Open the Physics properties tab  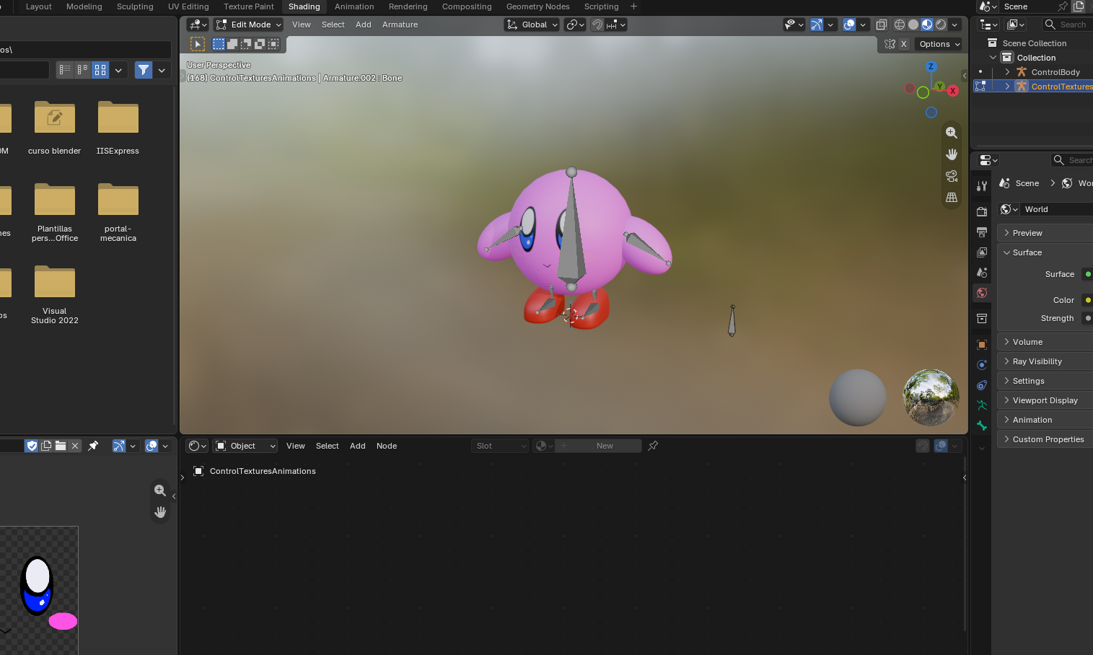[982, 364]
